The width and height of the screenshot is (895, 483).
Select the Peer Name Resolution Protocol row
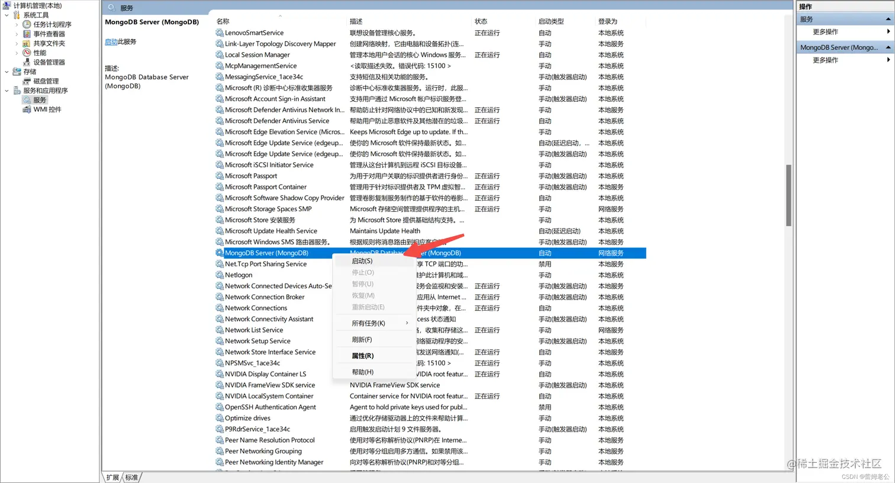tap(430, 440)
